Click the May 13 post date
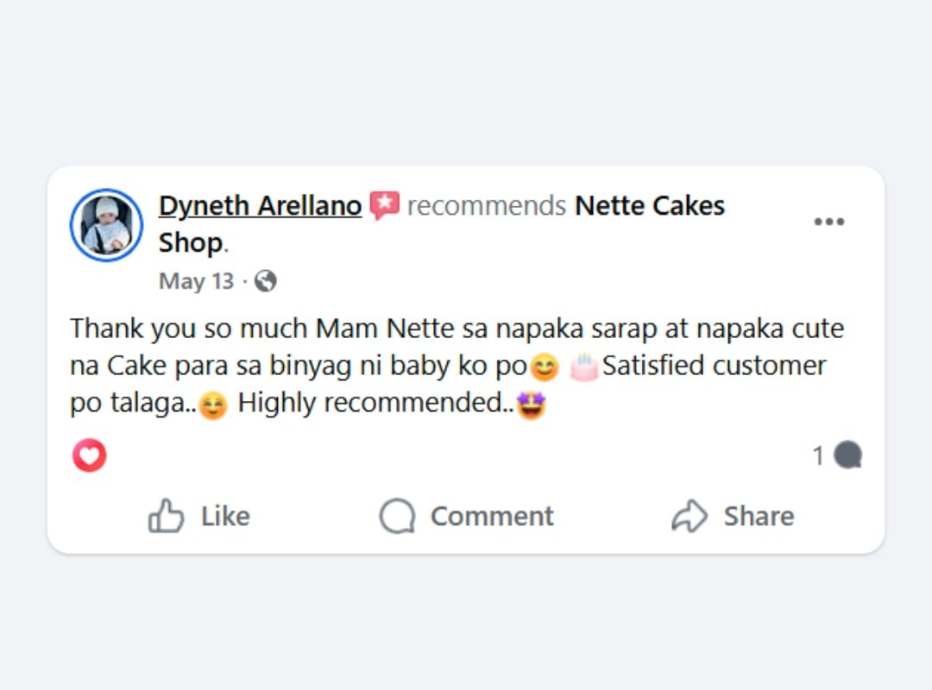Viewport: 932px width, 690px height. [196, 281]
